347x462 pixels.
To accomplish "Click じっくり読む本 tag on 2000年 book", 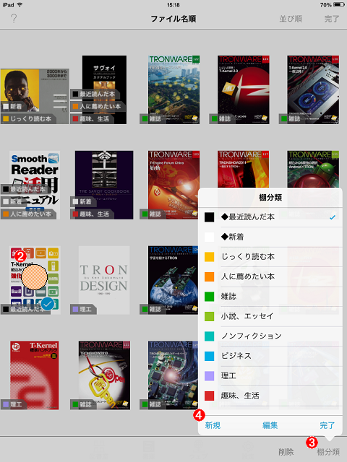I will point(28,118).
